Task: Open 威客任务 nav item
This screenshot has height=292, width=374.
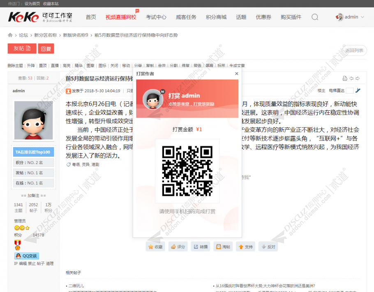Action: [x=186, y=17]
